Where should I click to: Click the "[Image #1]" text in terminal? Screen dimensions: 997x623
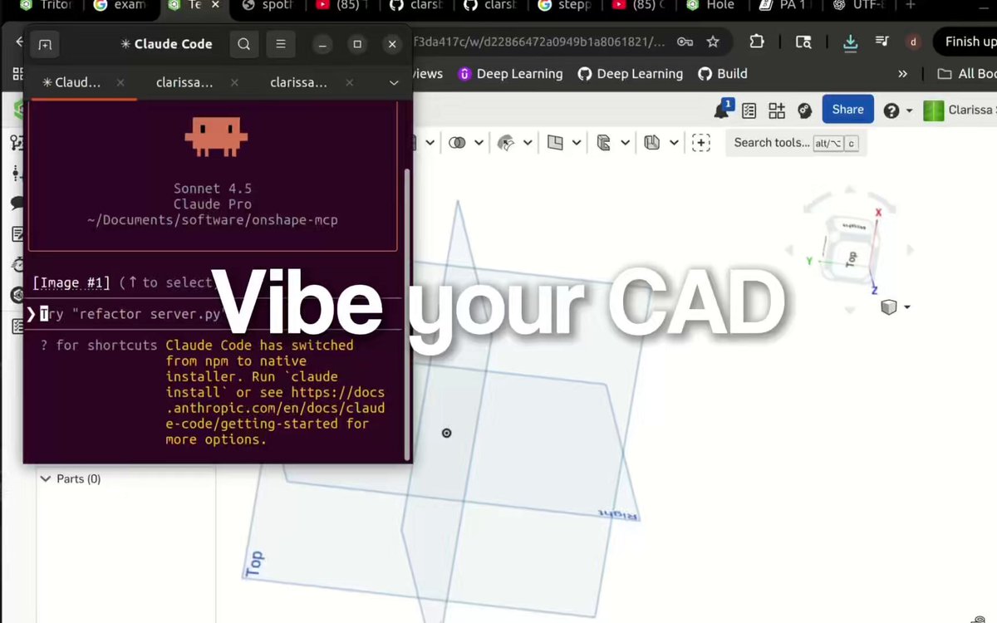(x=71, y=282)
